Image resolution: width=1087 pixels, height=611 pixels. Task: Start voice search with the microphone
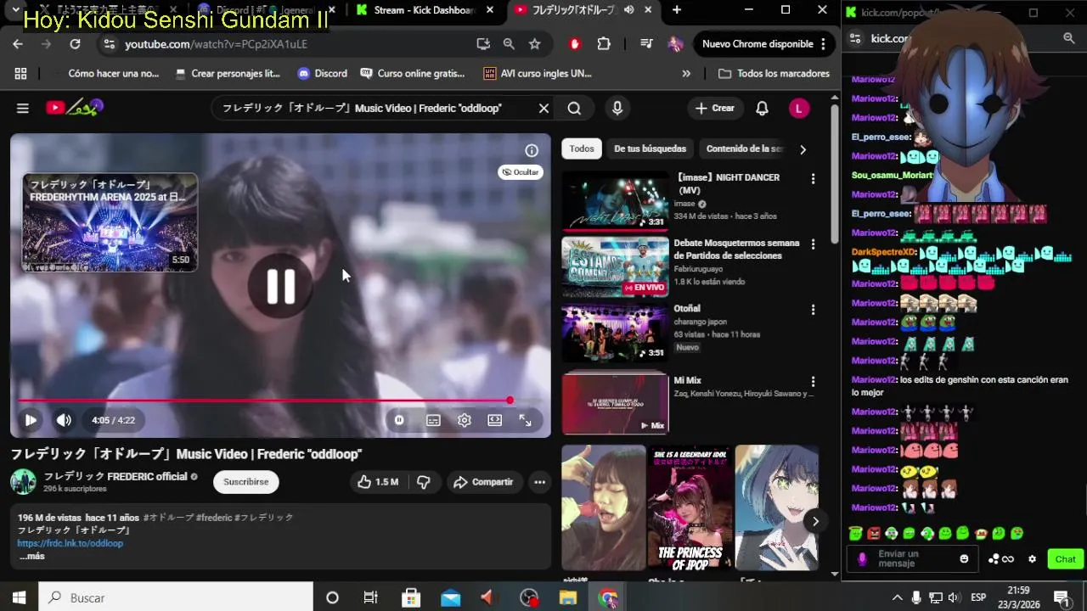click(x=617, y=108)
